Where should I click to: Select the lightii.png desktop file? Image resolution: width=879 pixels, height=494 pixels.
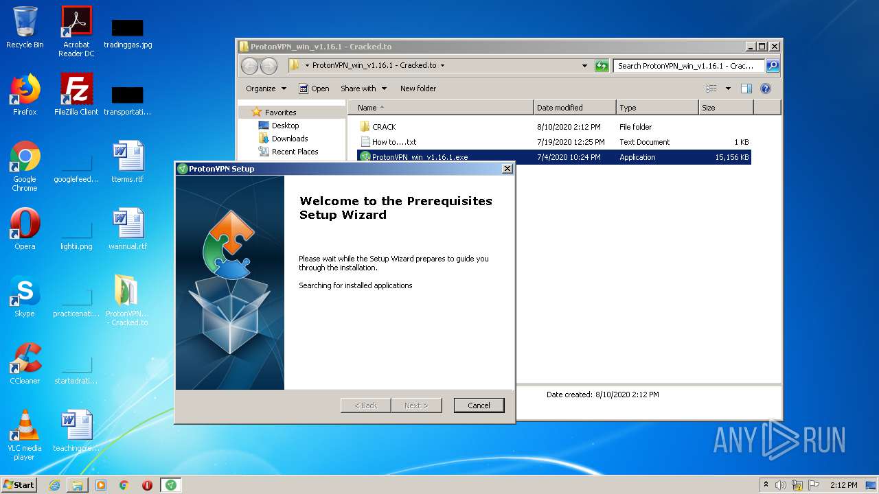click(76, 235)
